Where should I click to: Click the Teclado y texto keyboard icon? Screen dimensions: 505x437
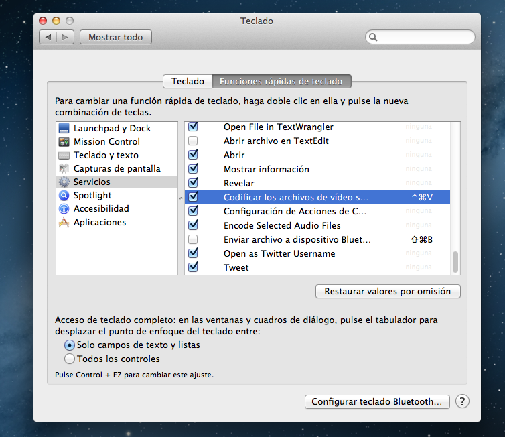64,155
